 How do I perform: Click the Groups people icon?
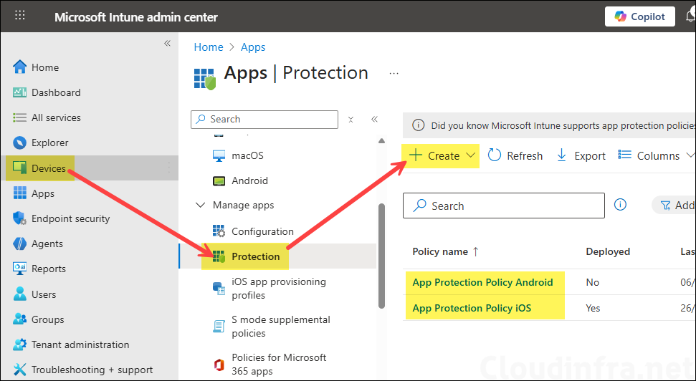pos(19,319)
